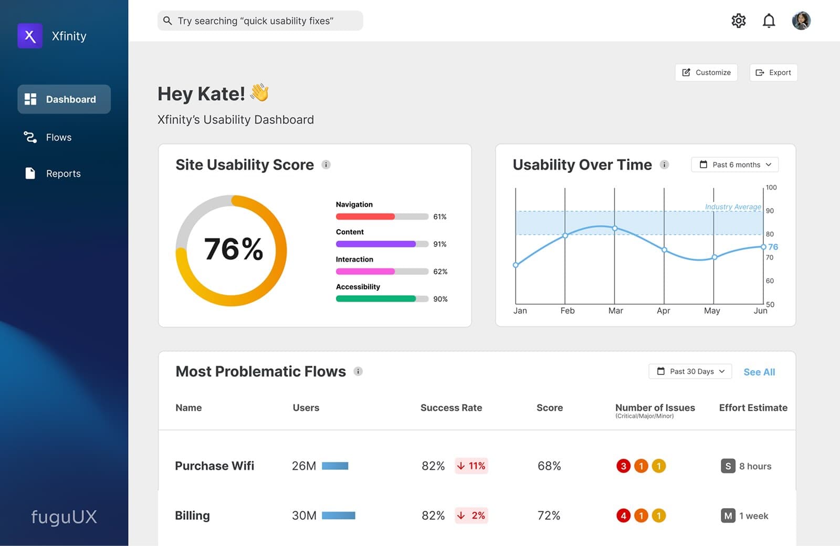Open the Past 6 months dropdown
This screenshot has height=546, width=840.
coord(734,164)
